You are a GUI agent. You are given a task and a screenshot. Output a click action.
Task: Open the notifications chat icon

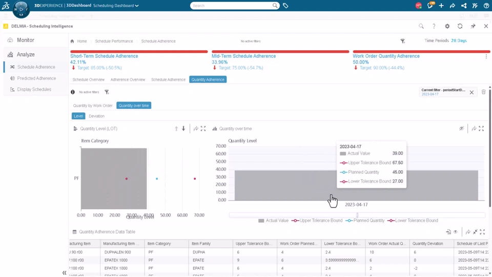[430, 5]
